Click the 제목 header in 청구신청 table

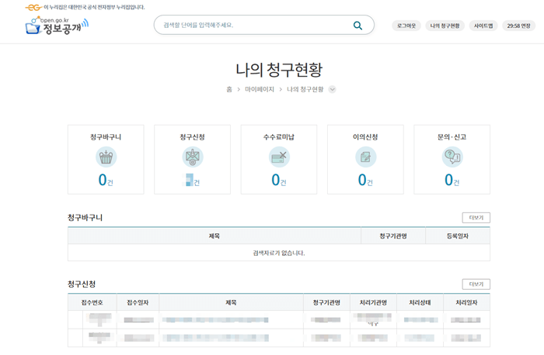pyautogui.click(x=231, y=302)
